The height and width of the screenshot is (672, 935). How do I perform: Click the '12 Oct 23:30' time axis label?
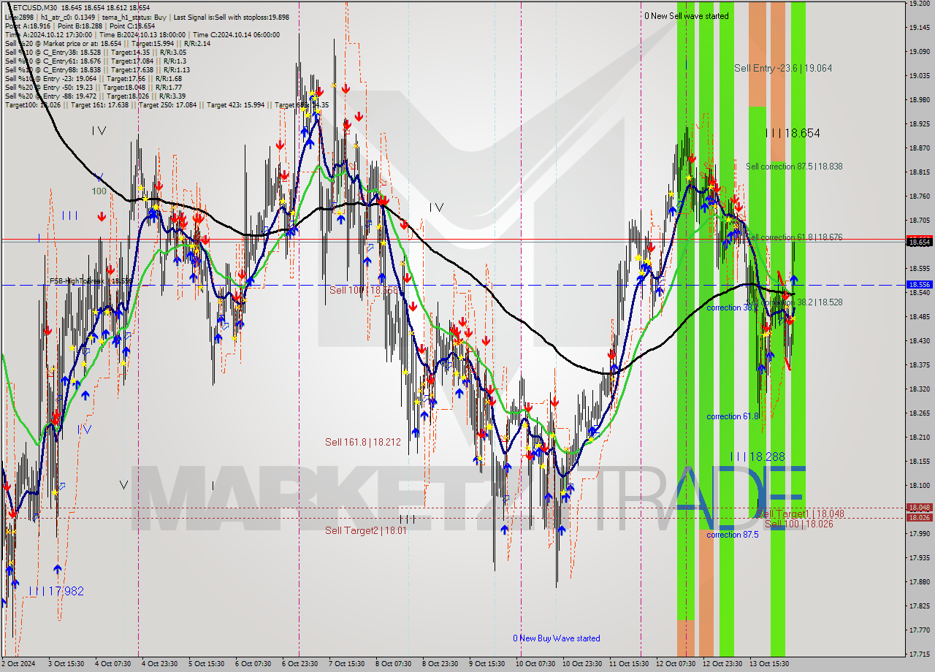click(x=721, y=664)
